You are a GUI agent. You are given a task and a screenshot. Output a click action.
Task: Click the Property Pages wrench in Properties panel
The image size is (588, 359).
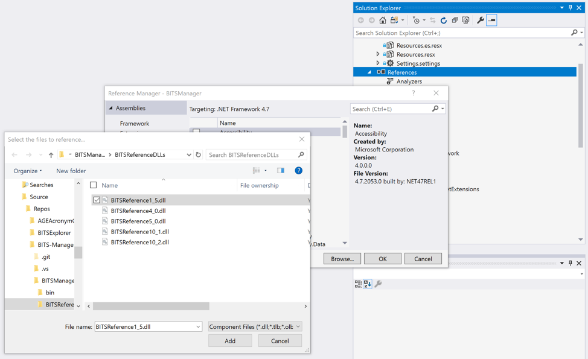(378, 284)
